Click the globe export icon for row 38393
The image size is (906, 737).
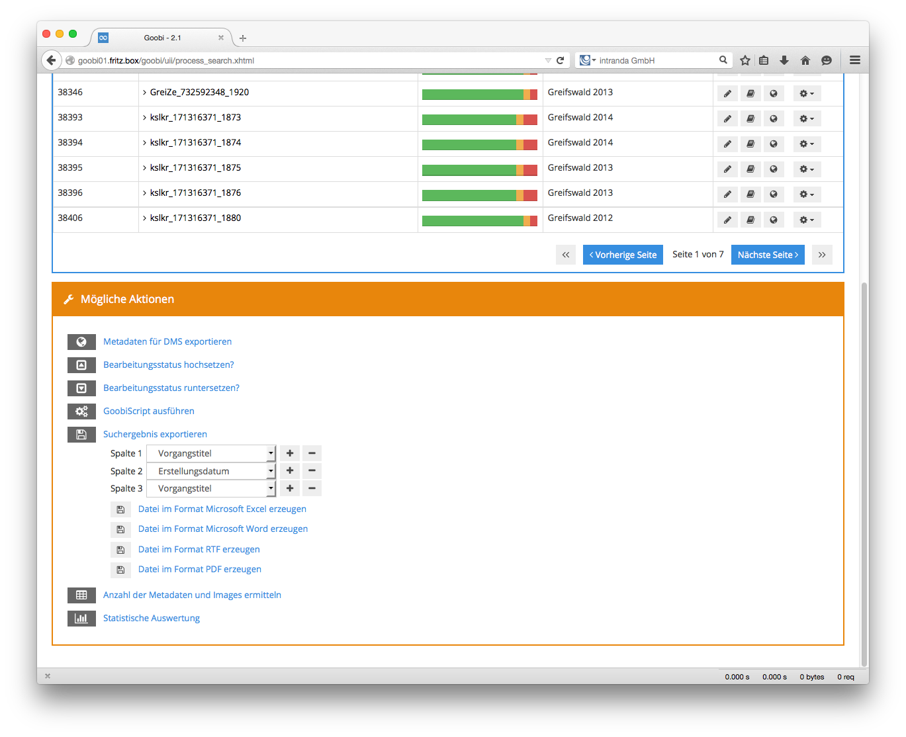click(774, 118)
